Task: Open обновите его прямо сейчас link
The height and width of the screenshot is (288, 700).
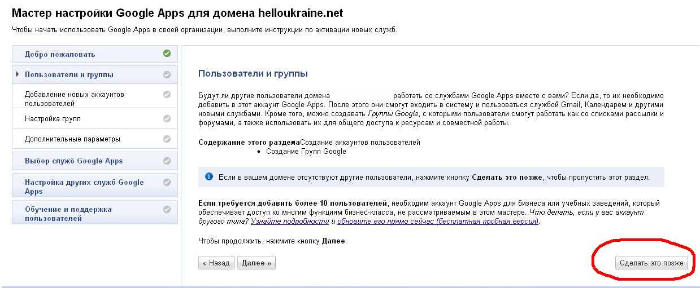Action: 438,221
